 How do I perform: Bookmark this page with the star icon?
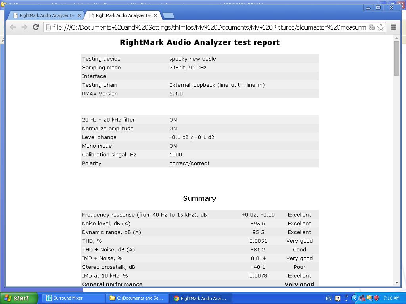click(x=381, y=27)
